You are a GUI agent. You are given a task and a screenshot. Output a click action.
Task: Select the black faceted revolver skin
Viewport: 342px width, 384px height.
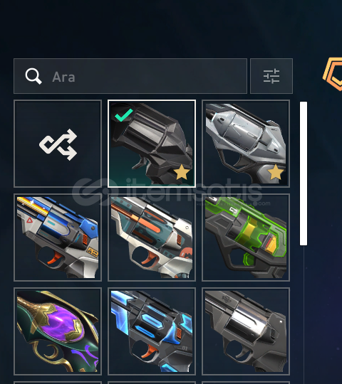coord(152,144)
